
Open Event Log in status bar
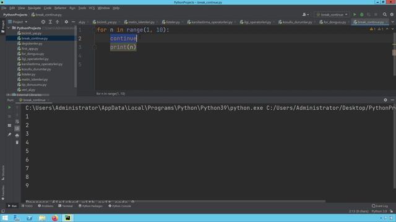click(380, 206)
